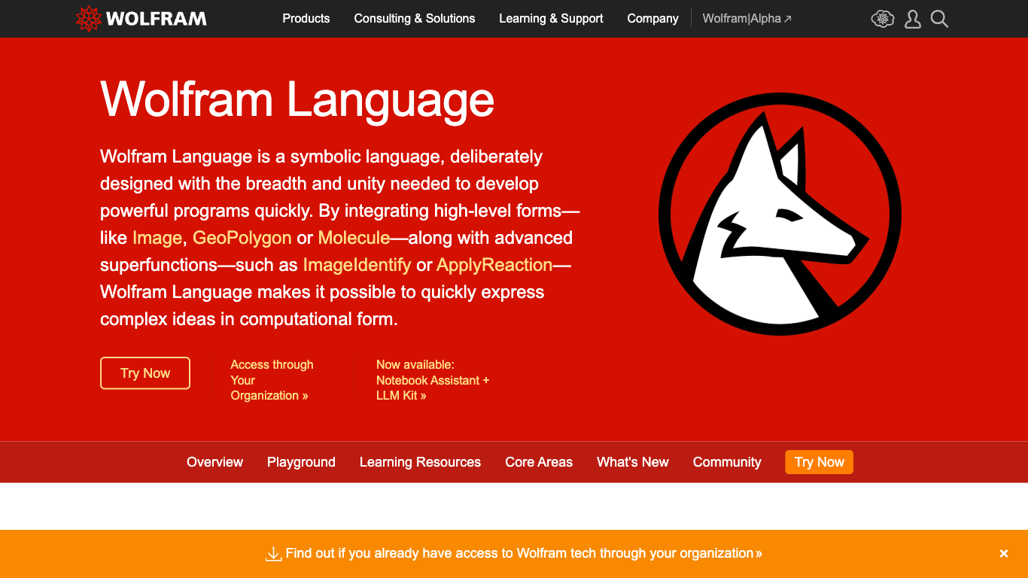
Task: Open the search magnifier icon
Action: [939, 19]
